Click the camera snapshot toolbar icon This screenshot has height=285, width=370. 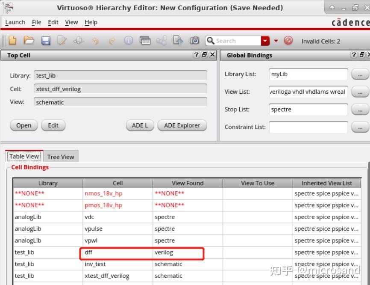click(195, 41)
